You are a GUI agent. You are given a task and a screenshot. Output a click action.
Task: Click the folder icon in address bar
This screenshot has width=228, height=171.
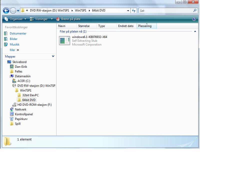(x=22, y=10)
